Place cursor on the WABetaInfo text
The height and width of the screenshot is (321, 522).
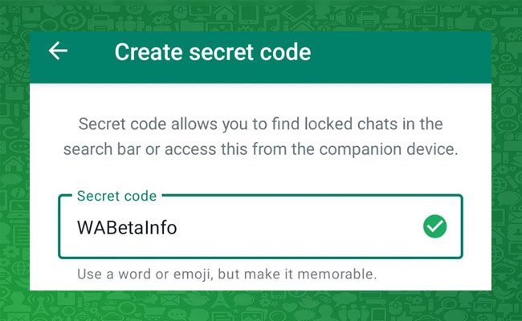pos(127,228)
